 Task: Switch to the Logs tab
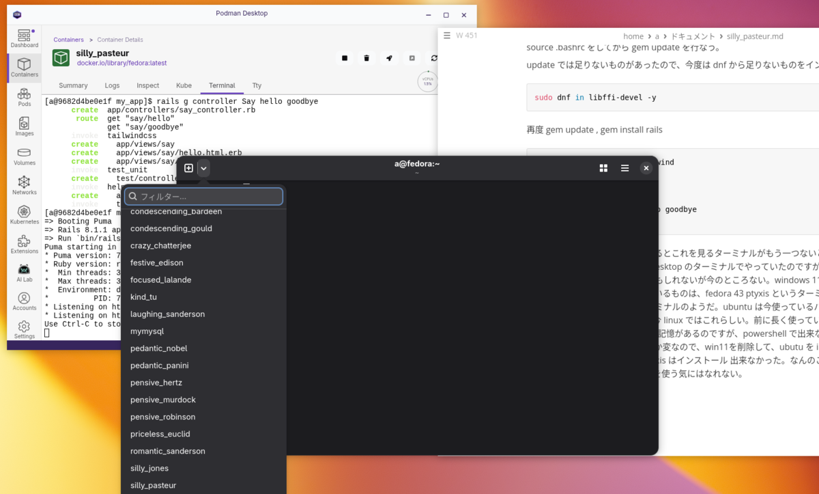point(112,85)
